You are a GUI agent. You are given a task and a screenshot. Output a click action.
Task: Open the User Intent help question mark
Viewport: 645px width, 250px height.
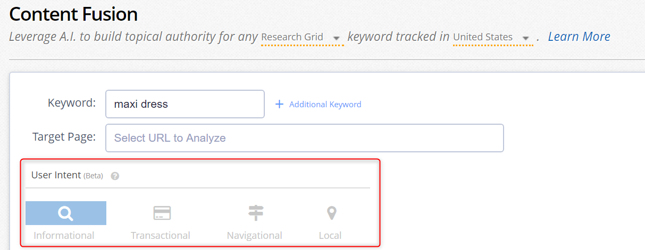pos(115,176)
